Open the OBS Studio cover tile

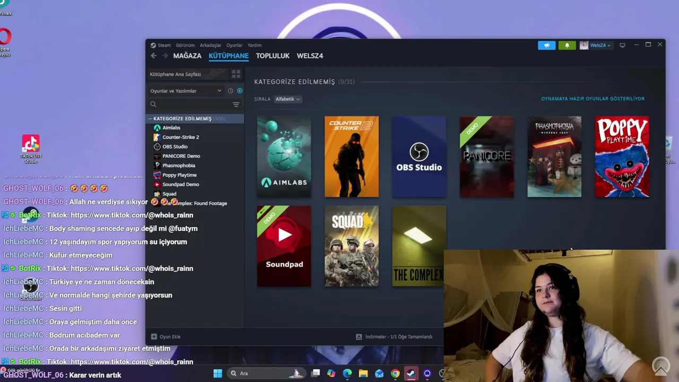coord(419,157)
